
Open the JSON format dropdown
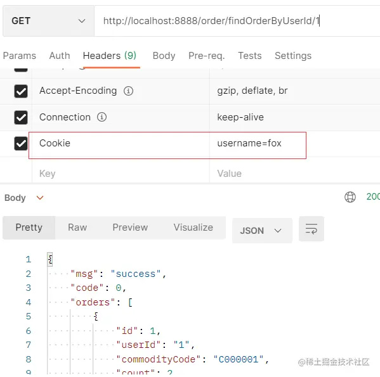coord(262,231)
